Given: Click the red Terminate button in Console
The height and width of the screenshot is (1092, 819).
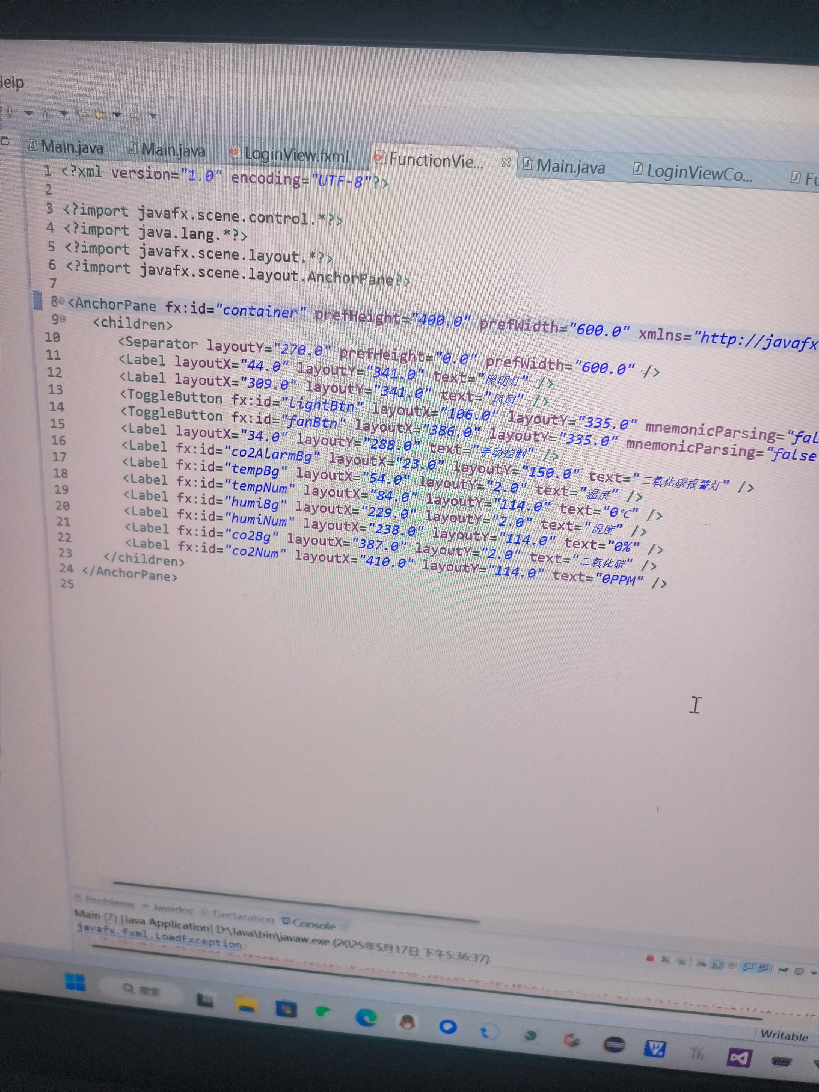Looking at the screenshot, I should click(x=650, y=959).
